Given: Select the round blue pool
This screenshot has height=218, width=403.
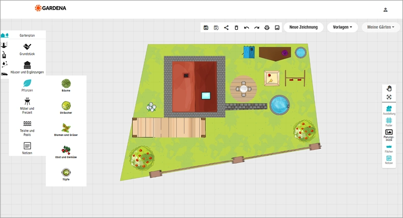Looking at the screenshot, I should point(280,105).
